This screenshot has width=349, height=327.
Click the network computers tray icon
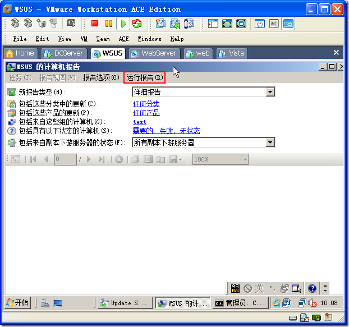click(302, 303)
